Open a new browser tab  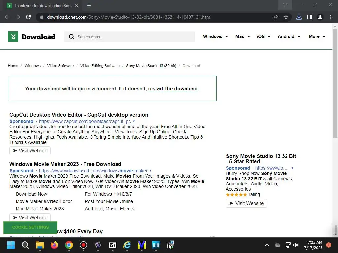pyautogui.click(x=89, y=6)
